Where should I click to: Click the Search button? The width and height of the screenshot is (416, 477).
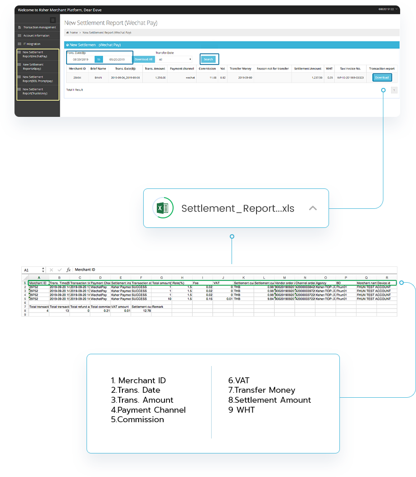(208, 59)
